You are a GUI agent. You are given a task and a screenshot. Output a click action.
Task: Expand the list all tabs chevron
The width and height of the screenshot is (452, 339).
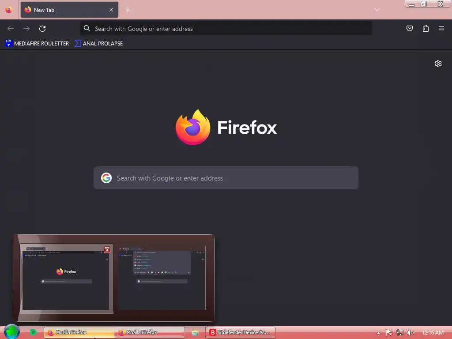tap(377, 10)
